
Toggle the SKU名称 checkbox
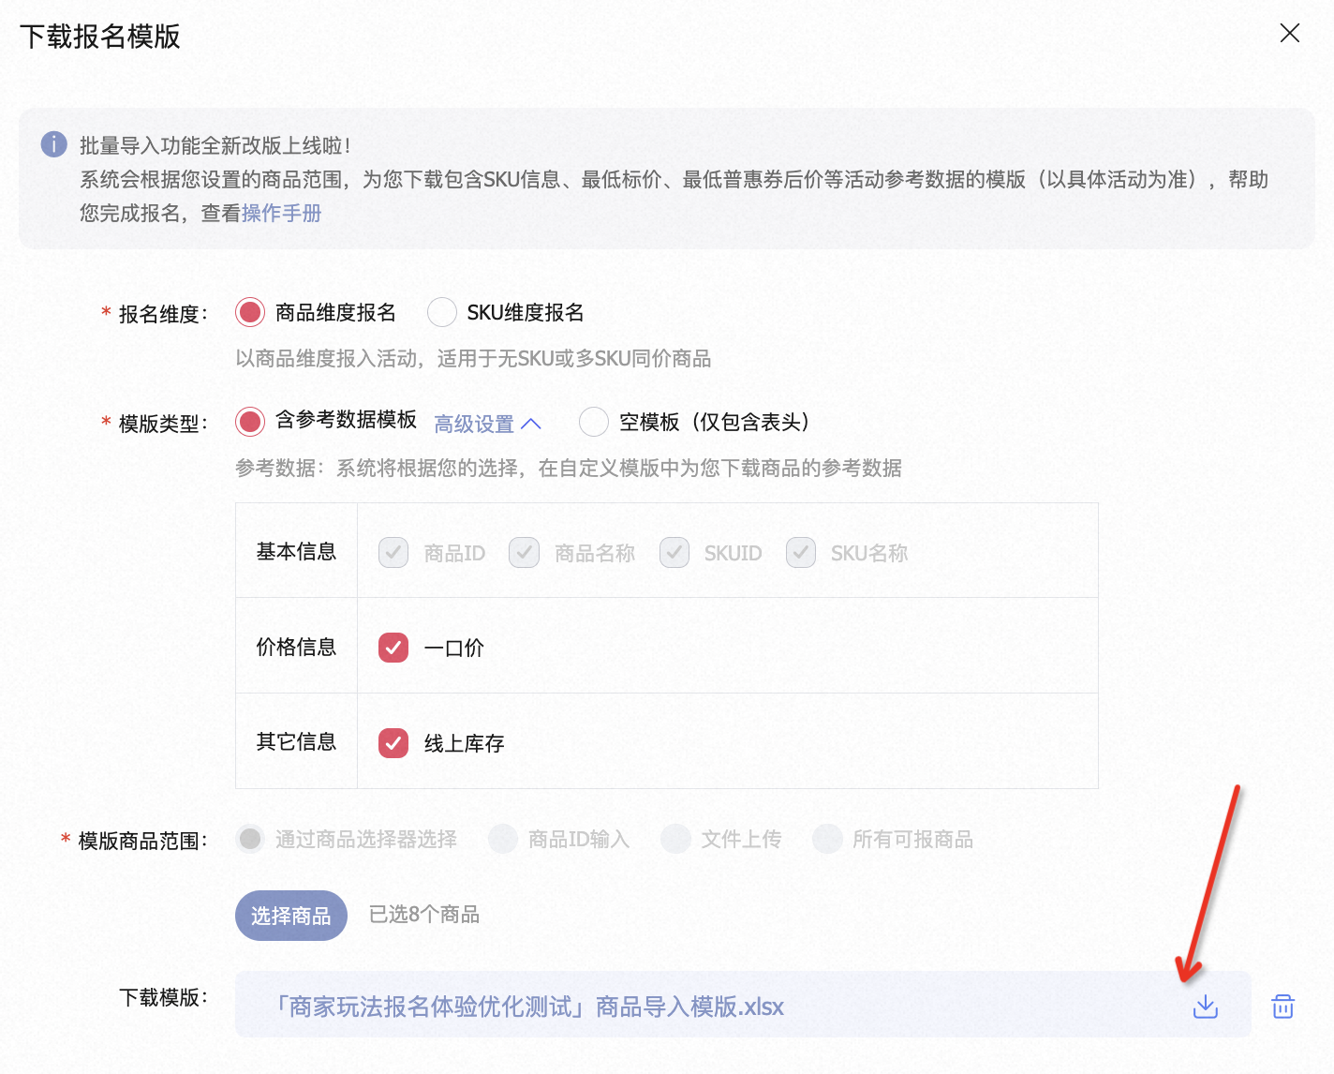[801, 553]
